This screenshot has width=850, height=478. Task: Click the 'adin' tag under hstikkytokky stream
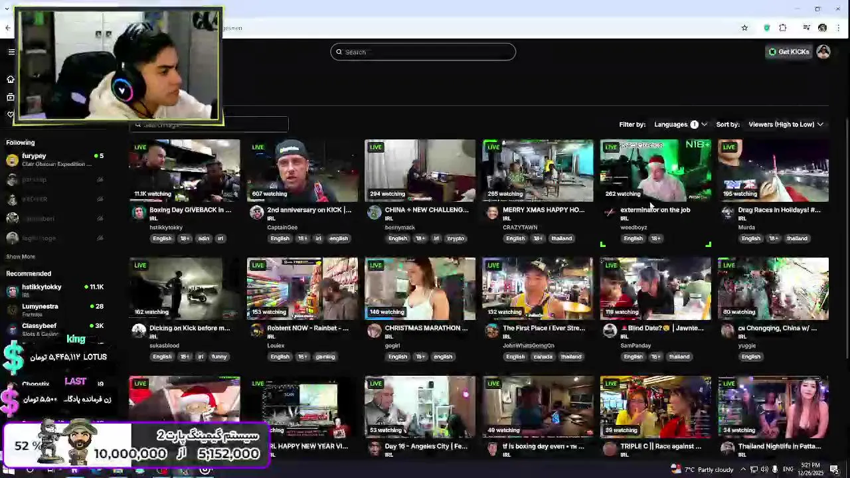(x=204, y=238)
